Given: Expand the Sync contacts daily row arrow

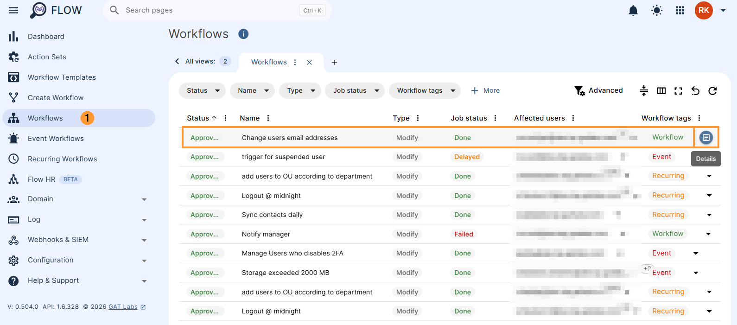Looking at the screenshot, I should (x=709, y=215).
